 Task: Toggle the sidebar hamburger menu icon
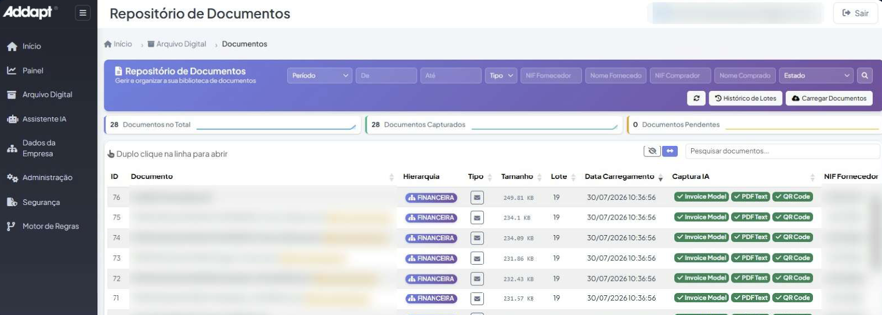coord(83,13)
